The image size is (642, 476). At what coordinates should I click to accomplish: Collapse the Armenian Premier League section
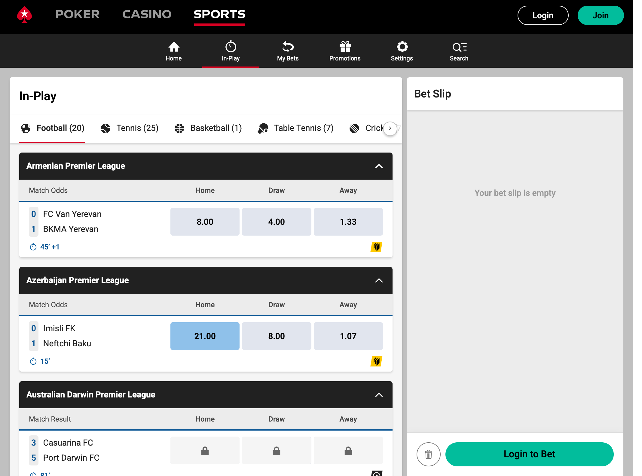pos(379,166)
